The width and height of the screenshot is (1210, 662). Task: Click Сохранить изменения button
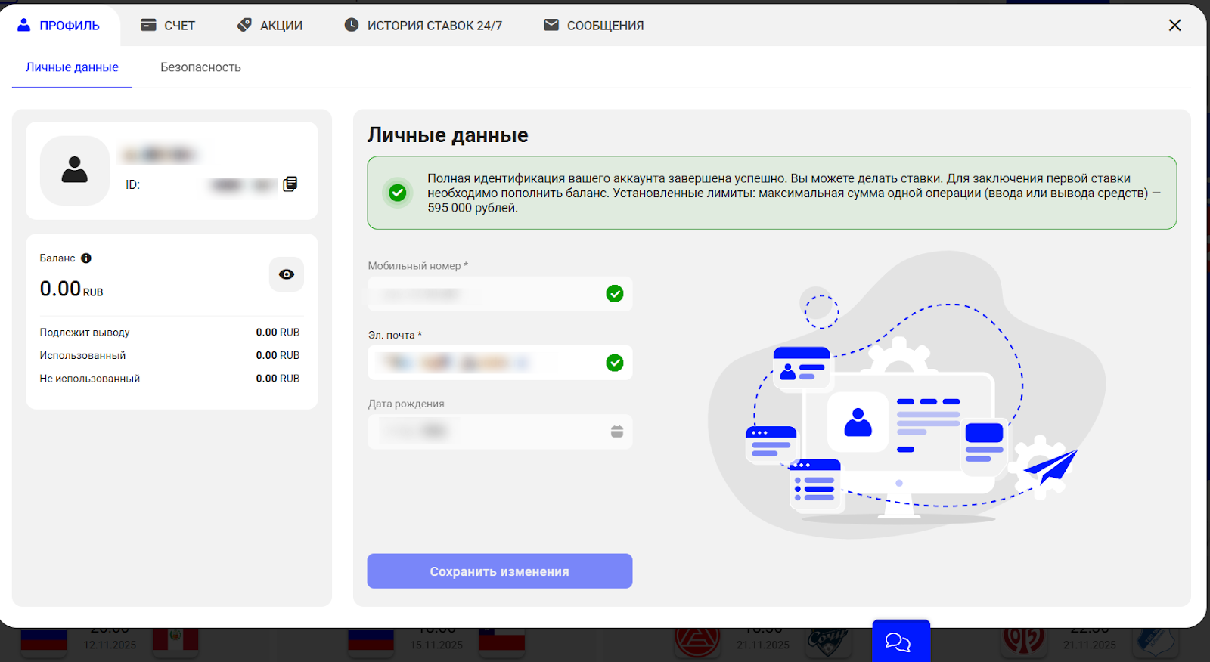coord(500,571)
